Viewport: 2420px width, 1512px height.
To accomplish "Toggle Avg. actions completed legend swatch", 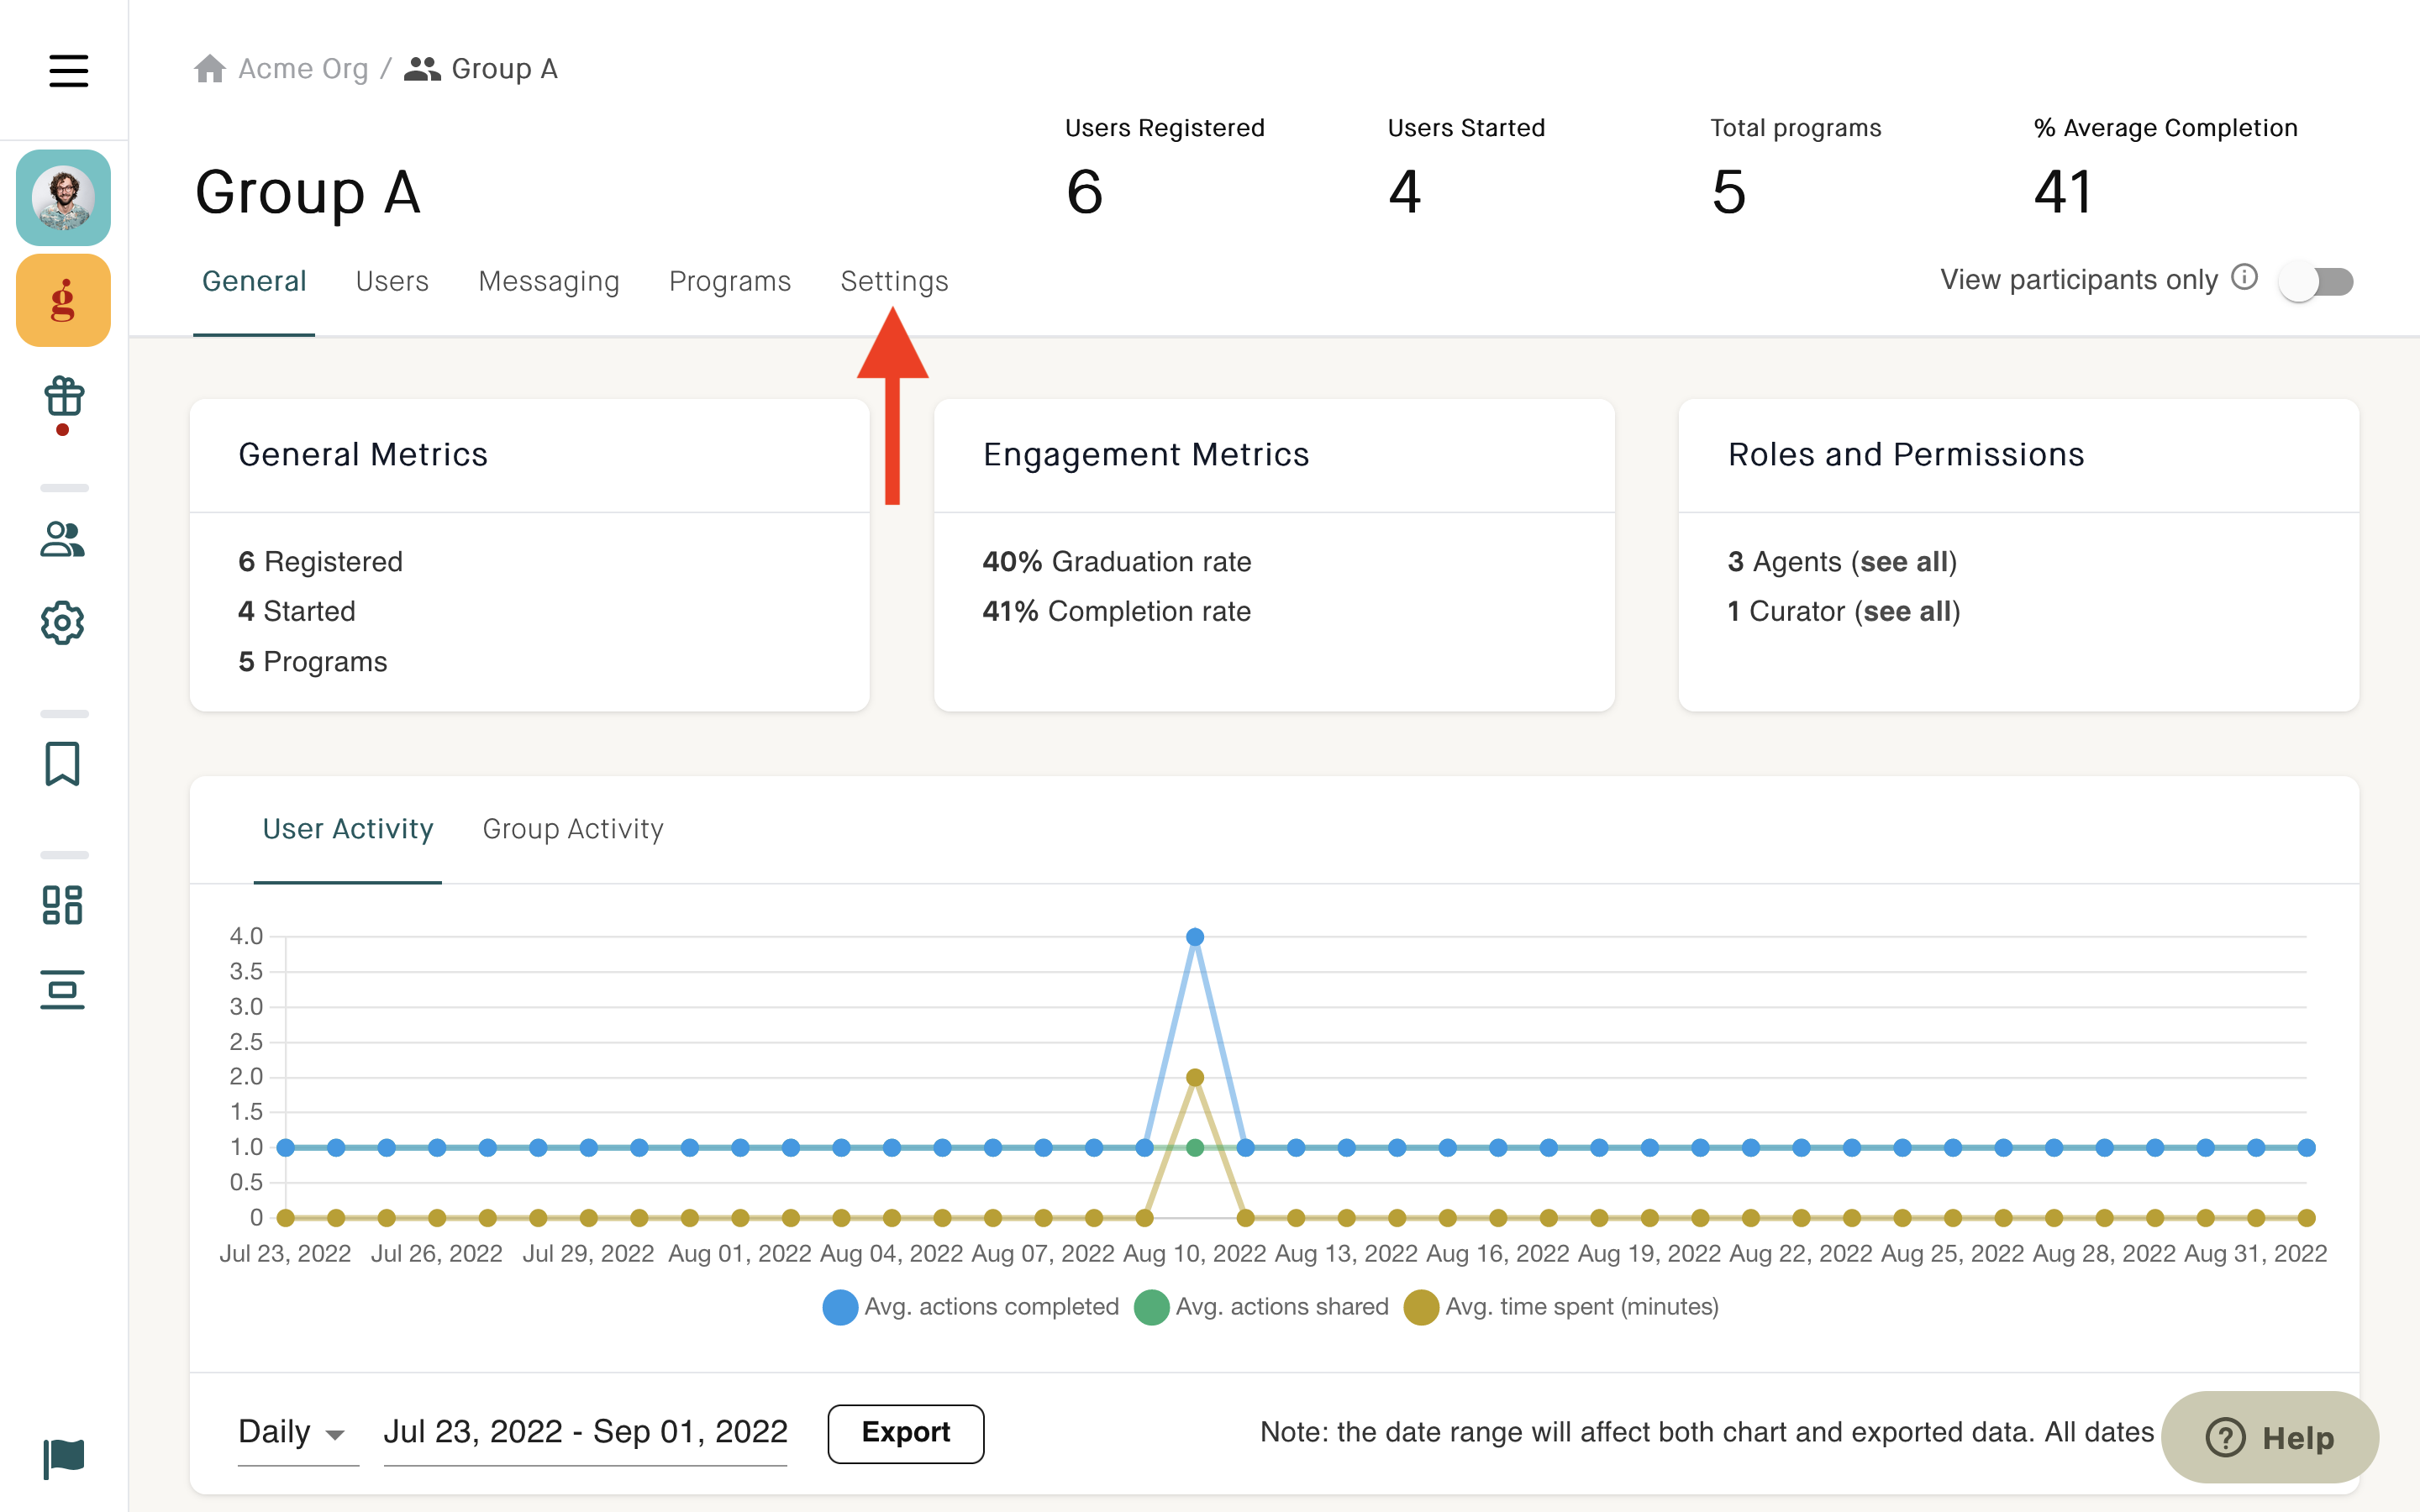I will pyautogui.click(x=840, y=1307).
